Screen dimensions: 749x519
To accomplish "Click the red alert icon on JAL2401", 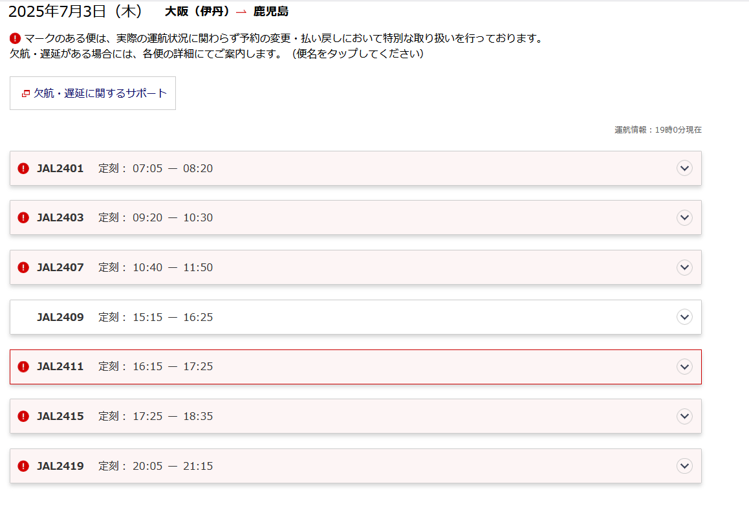I will [x=23, y=168].
